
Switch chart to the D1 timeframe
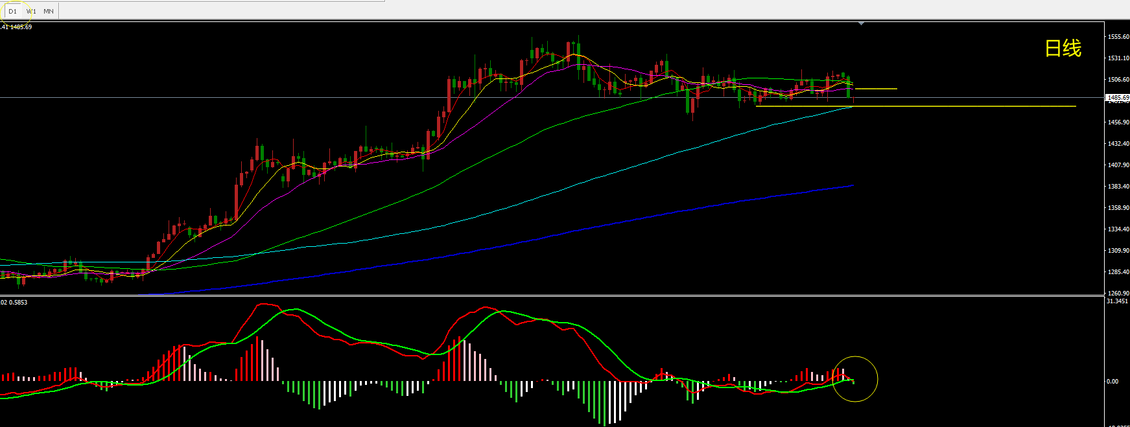coord(12,11)
